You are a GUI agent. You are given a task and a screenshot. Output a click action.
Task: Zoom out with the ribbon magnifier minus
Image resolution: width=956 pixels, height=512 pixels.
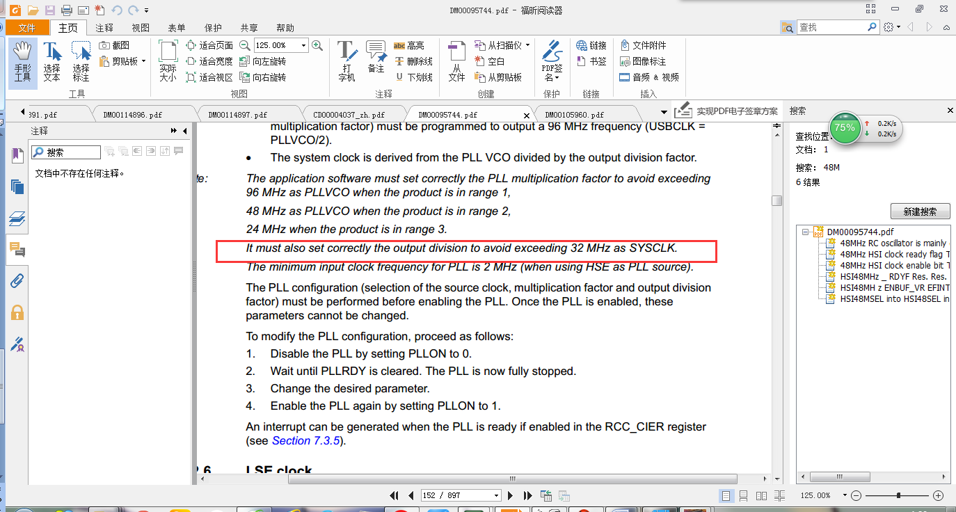244,45
